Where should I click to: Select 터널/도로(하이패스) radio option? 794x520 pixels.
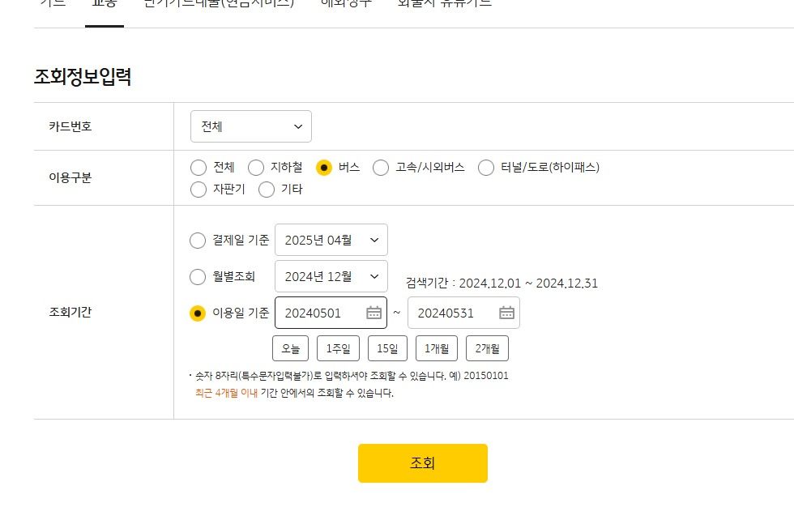point(486,168)
